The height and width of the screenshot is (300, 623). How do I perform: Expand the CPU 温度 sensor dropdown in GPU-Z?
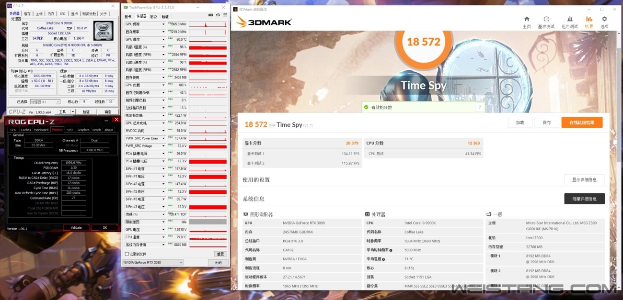click(x=163, y=237)
